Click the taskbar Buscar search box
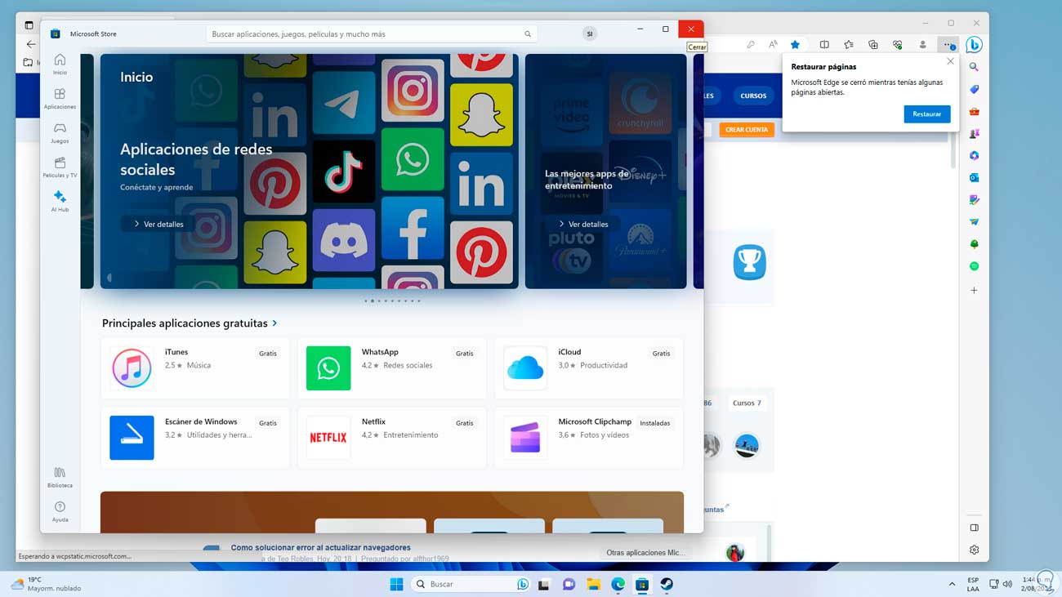The height and width of the screenshot is (597, 1062). click(471, 584)
